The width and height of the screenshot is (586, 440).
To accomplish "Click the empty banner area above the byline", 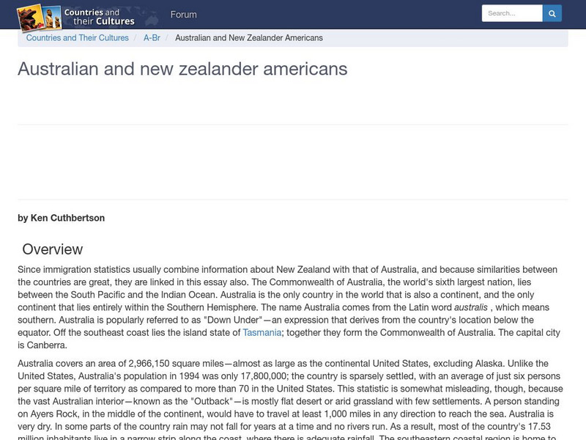I will [x=293, y=162].
